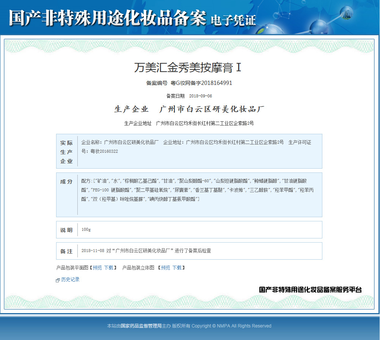Open the 历史记录 history link

[70, 279]
